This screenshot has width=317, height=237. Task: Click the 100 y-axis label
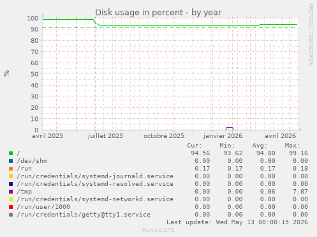tap(33, 18)
